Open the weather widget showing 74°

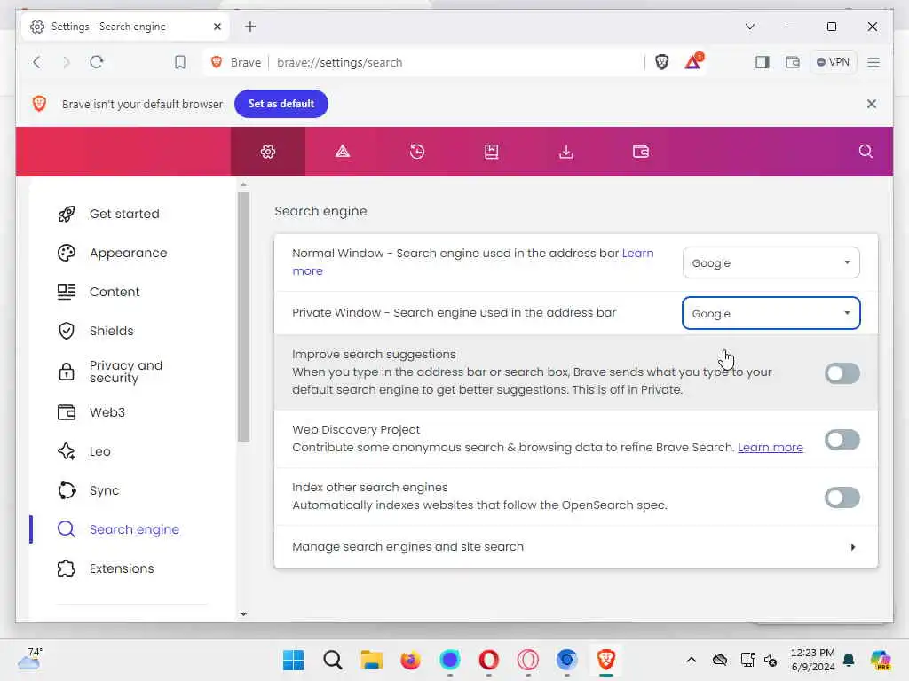tap(30, 659)
